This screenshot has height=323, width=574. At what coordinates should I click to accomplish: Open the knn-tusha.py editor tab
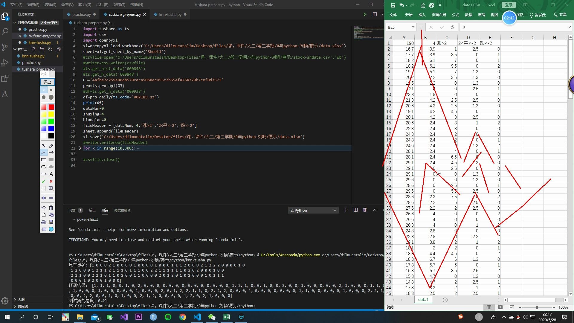tap(170, 14)
